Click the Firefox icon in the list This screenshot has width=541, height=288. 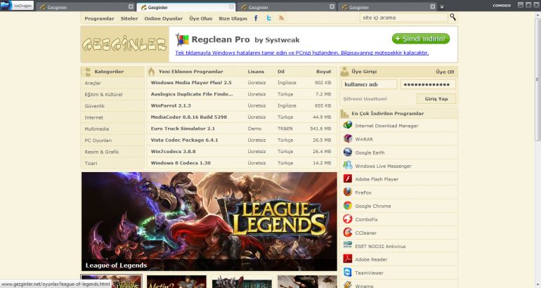click(348, 192)
